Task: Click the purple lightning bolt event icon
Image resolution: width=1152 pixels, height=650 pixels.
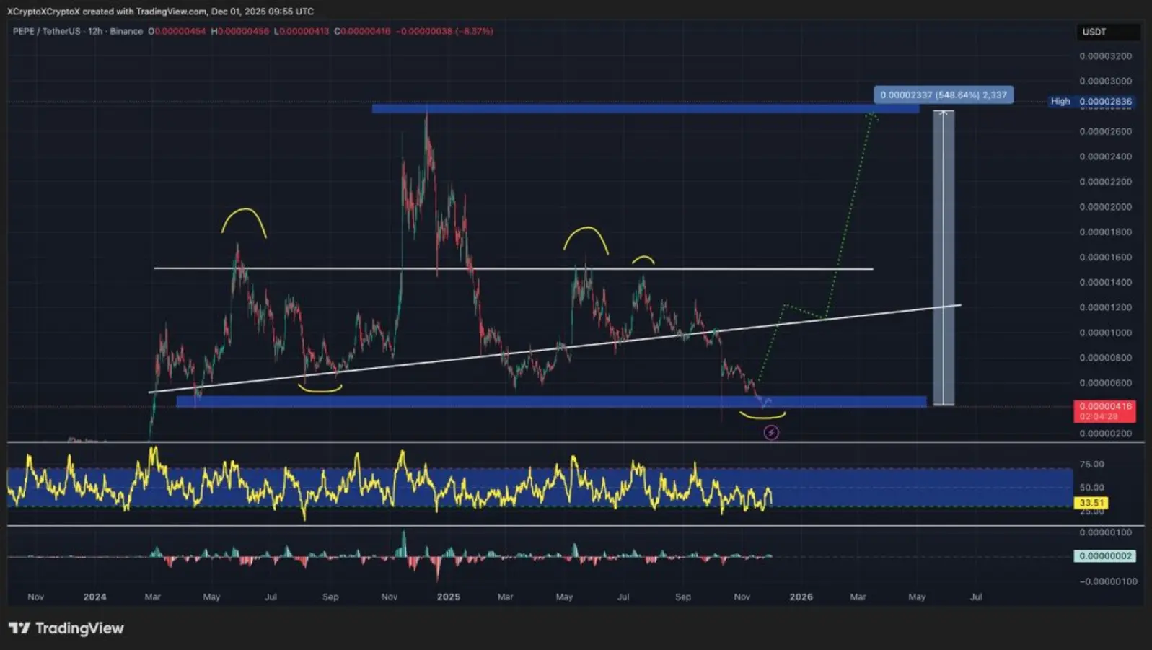Action: 771,433
